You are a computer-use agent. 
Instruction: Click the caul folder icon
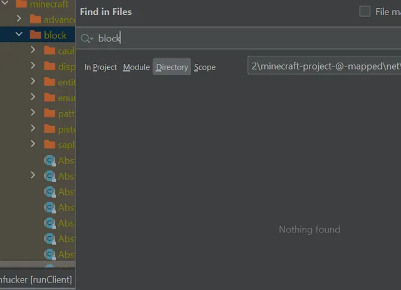tap(49, 51)
